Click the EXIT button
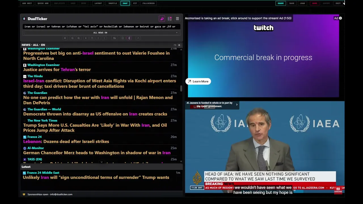 tap(338, 3)
